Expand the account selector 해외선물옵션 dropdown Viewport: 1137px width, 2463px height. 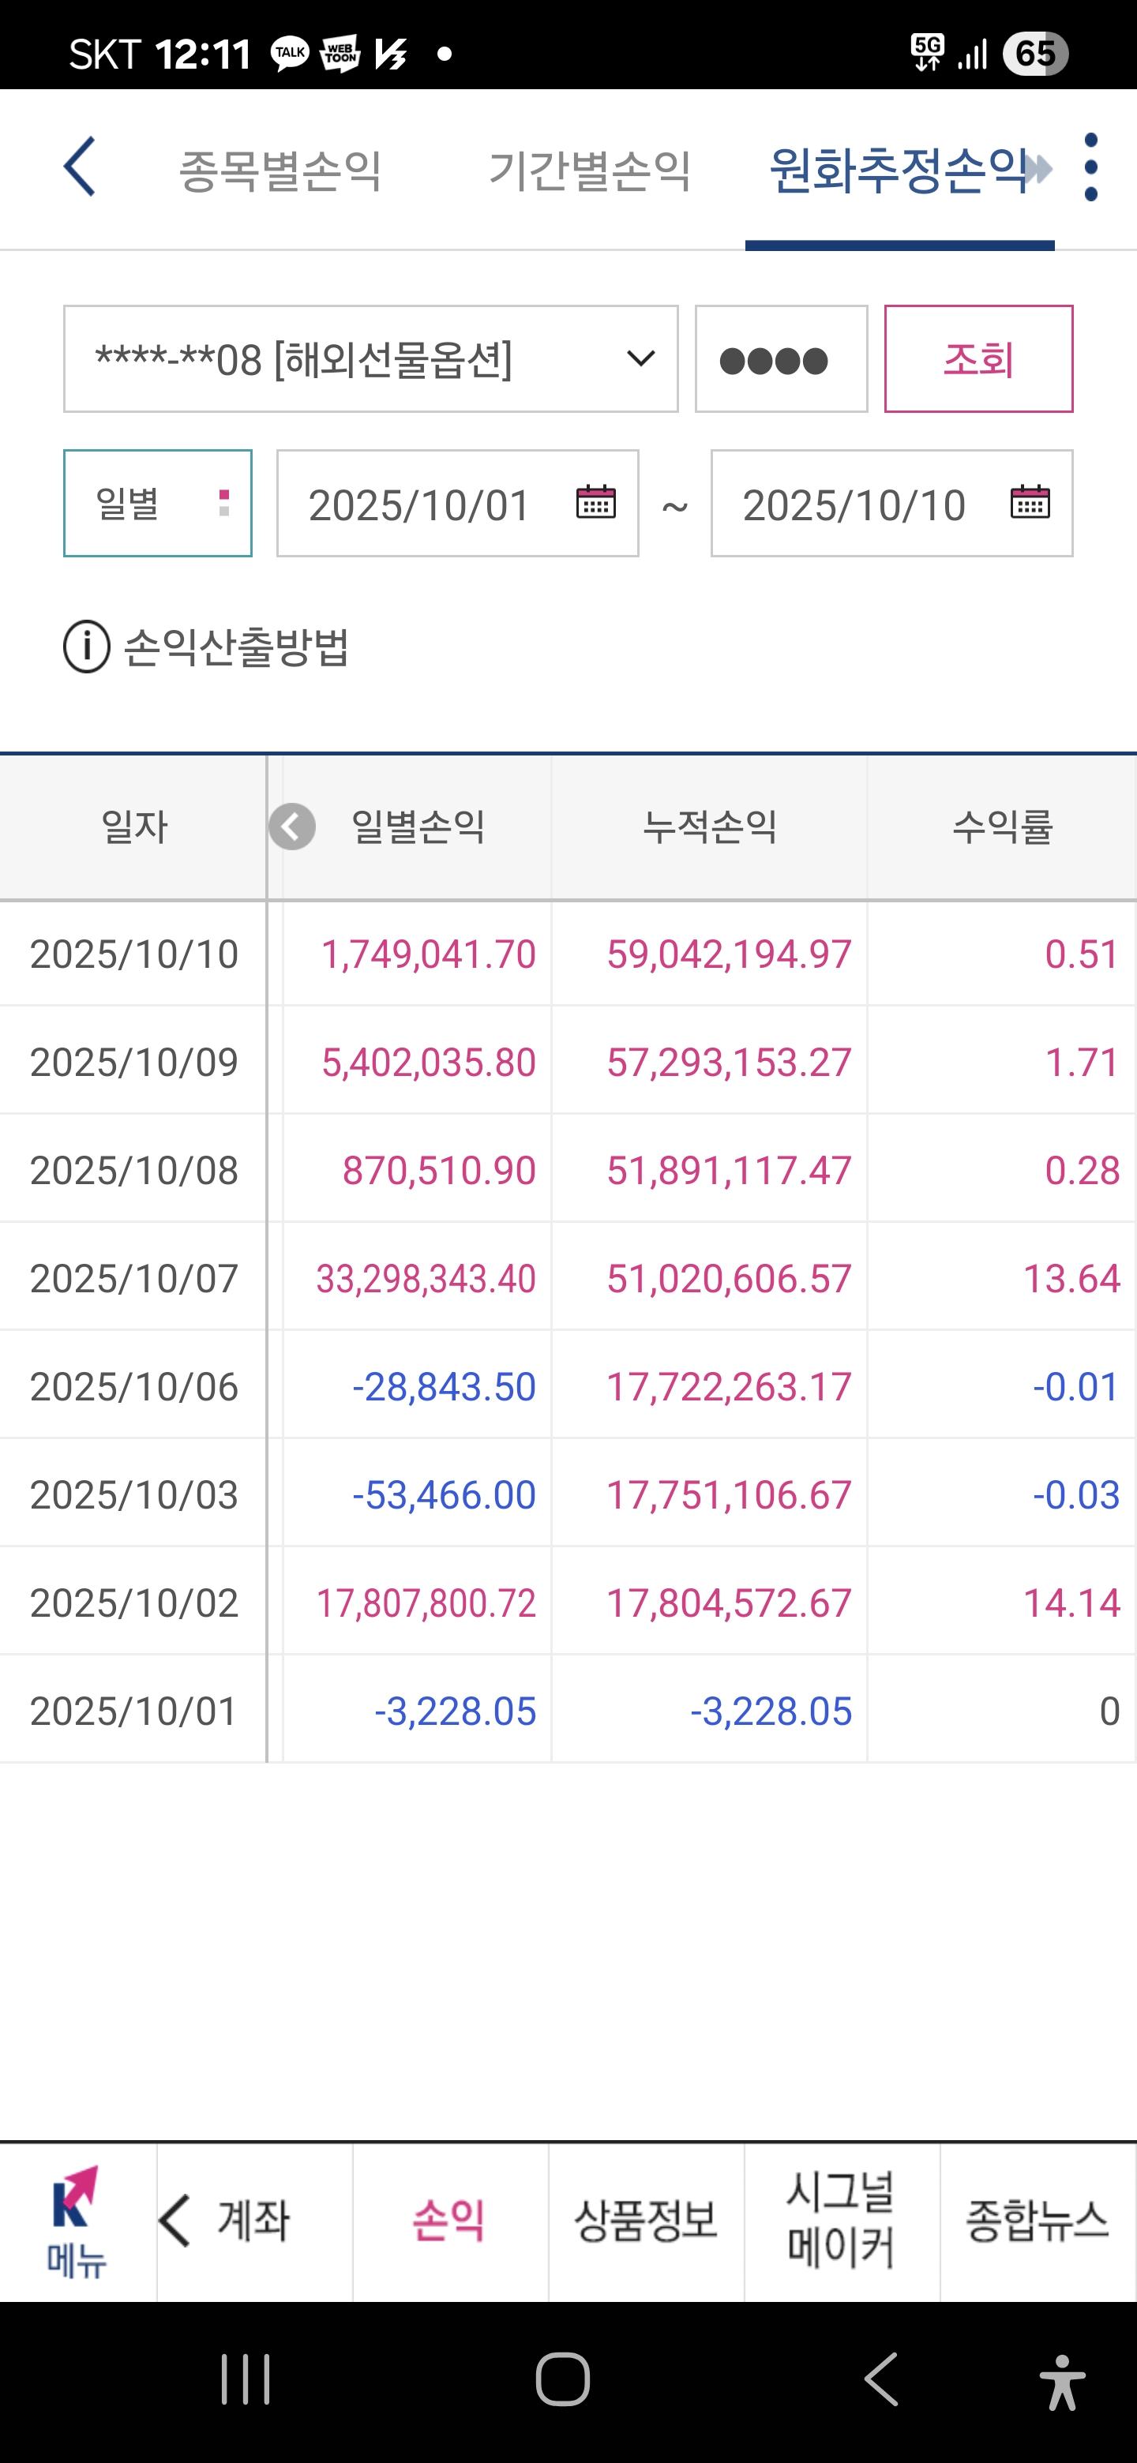[371, 359]
